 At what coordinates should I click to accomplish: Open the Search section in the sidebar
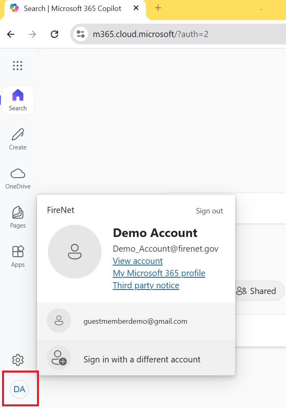coord(17,99)
